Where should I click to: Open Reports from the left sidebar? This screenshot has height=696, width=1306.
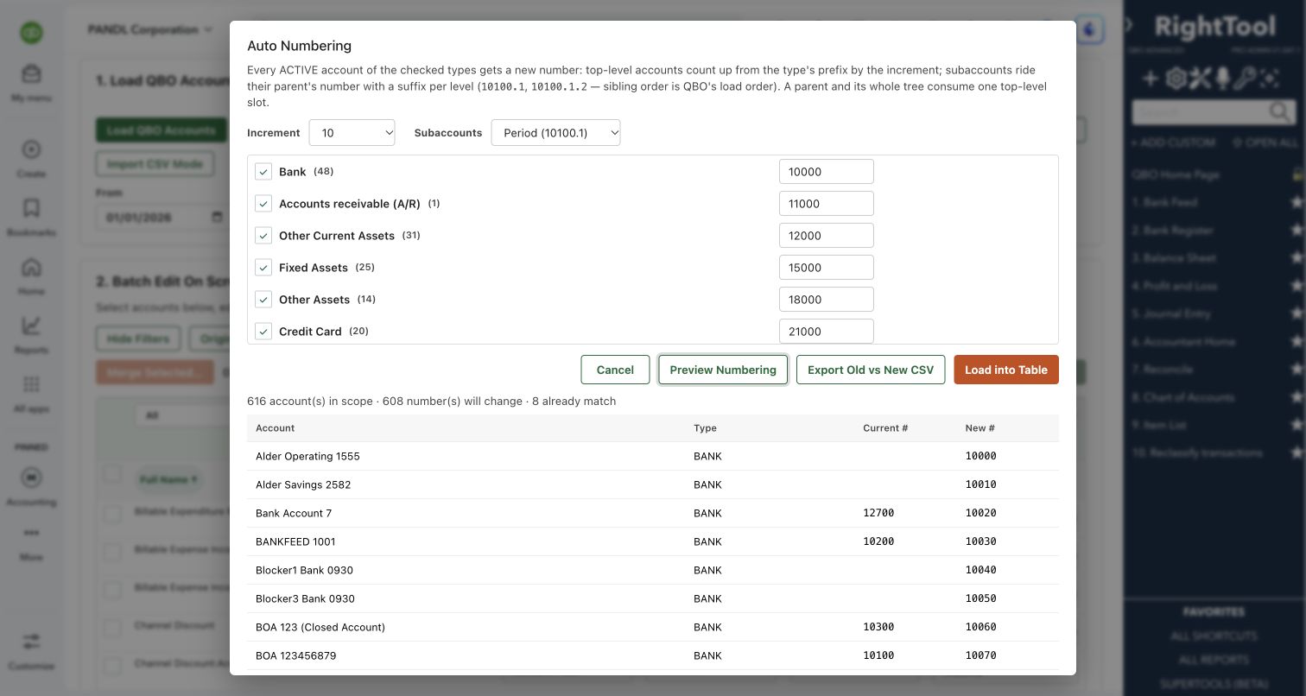point(31,335)
